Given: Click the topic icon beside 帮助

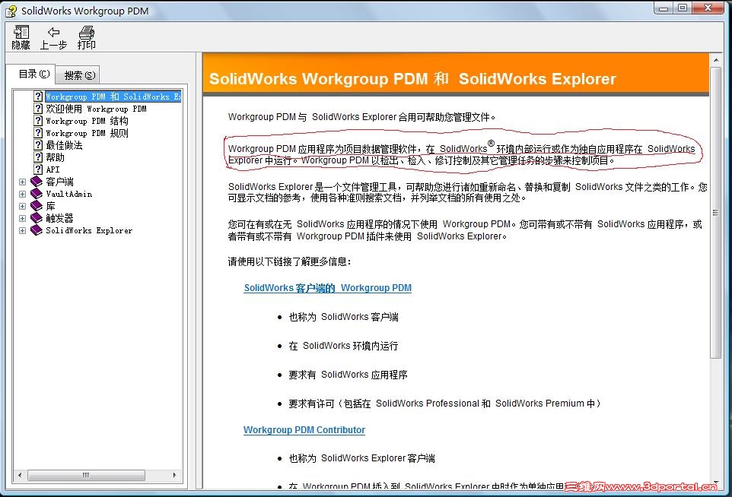Looking at the screenshot, I should tap(38, 157).
